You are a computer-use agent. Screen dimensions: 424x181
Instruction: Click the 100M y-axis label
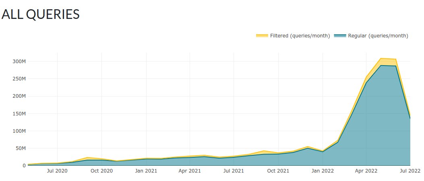19,131
